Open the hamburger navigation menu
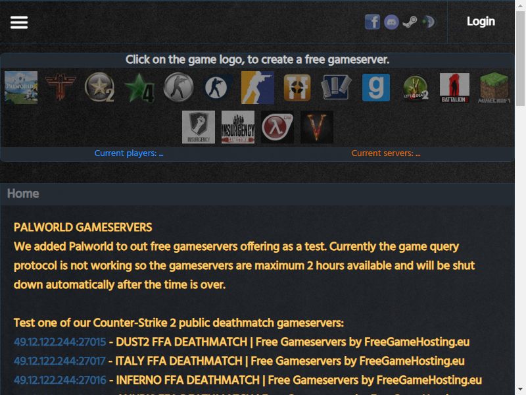The width and height of the screenshot is (526, 395). coord(19,22)
